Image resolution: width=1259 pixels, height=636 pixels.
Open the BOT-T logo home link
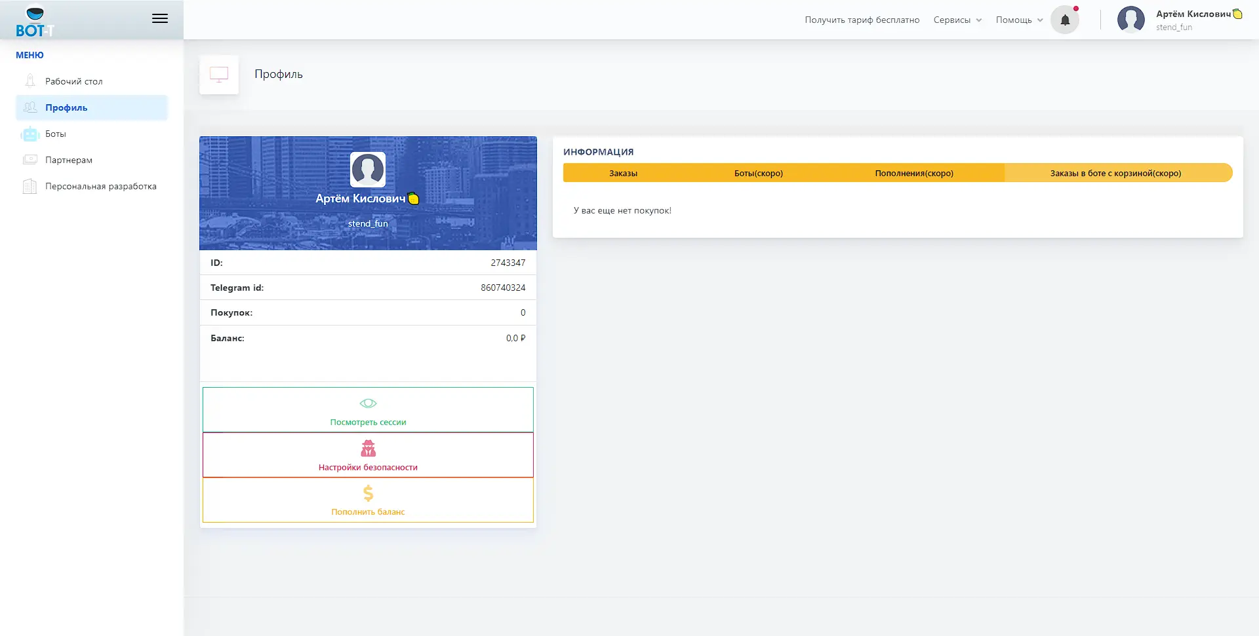35,21
